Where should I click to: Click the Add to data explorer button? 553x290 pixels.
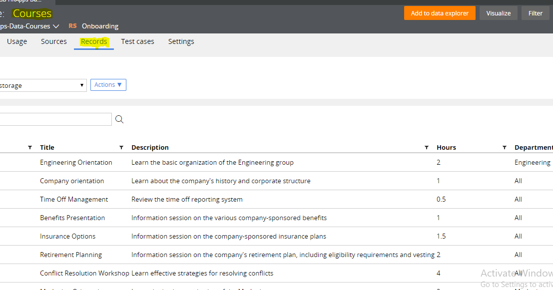[440, 13]
